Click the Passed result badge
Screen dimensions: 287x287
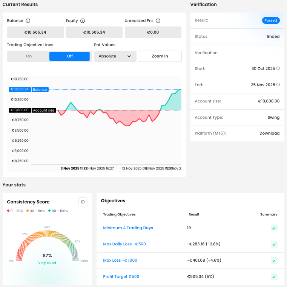click(x=271, y=20)
